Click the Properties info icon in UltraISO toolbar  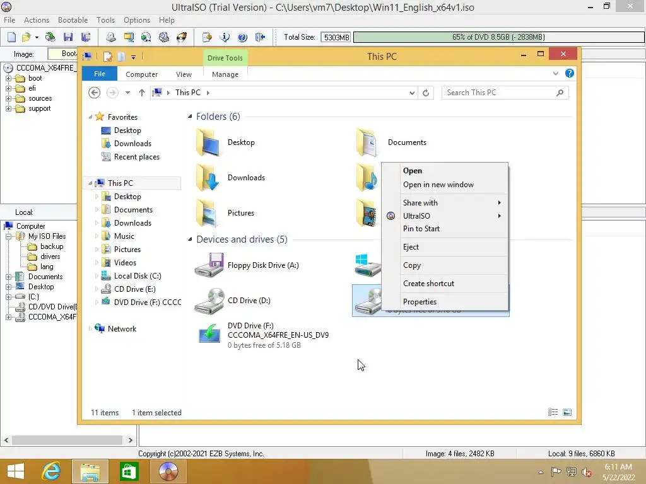click(x=225, y=37)
